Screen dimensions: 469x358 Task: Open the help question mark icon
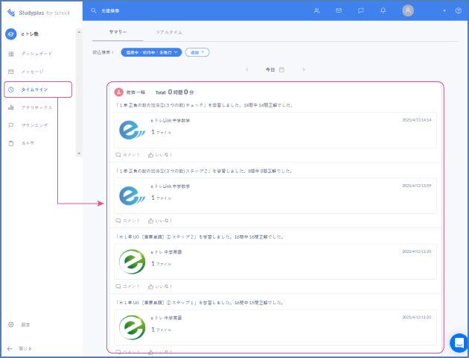[459, 10]
